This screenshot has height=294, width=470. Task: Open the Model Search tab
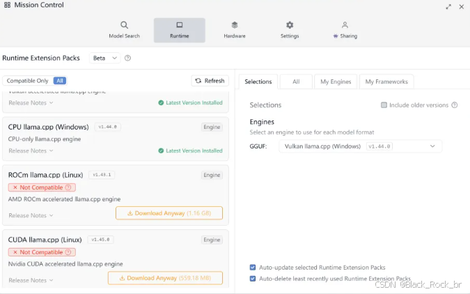tap(124, 30)
